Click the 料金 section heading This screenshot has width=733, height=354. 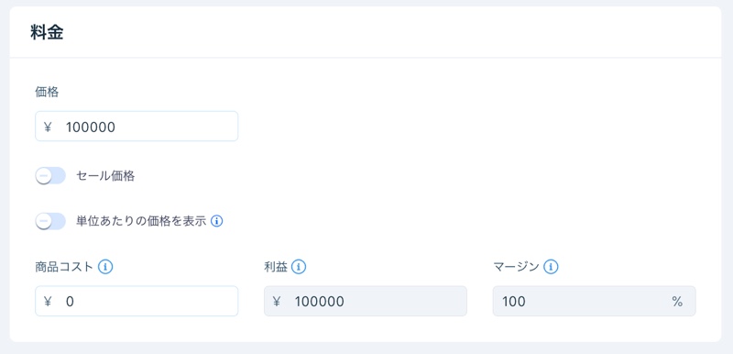tap(47, 33)
